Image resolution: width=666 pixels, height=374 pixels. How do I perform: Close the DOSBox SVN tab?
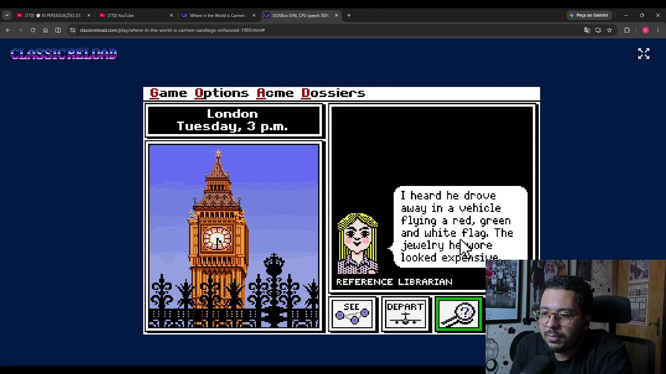point(336,16)
